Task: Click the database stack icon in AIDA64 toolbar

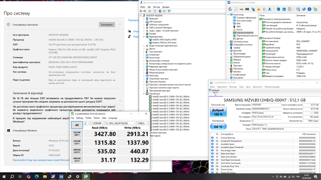Action: tap(284, 9)
